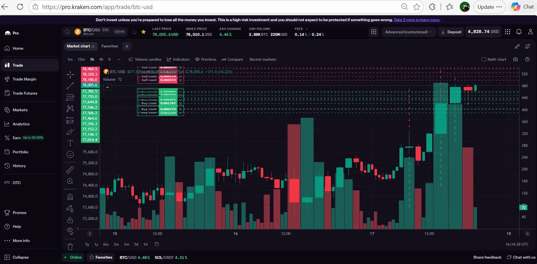Select the patterns drawing tool

pos(70,108)
